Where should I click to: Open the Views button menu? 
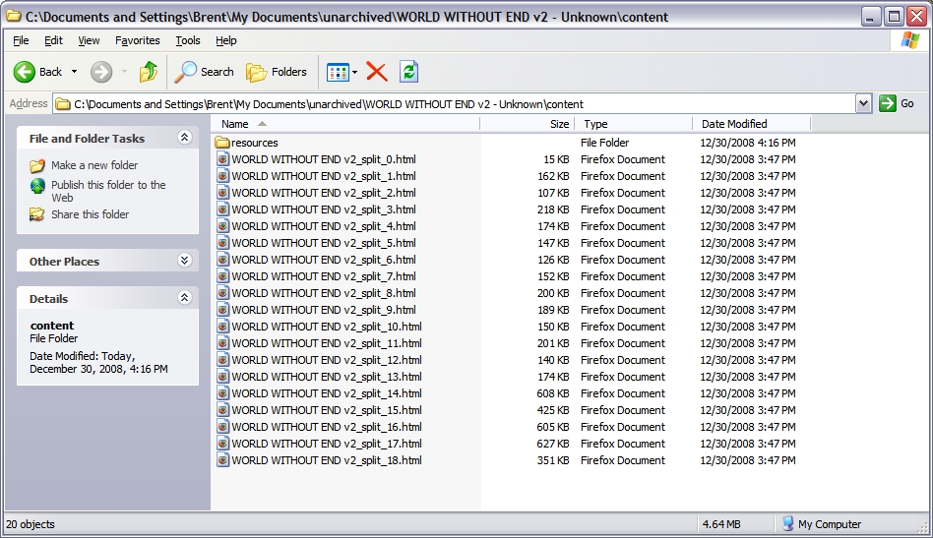click(x=342, y=73)
